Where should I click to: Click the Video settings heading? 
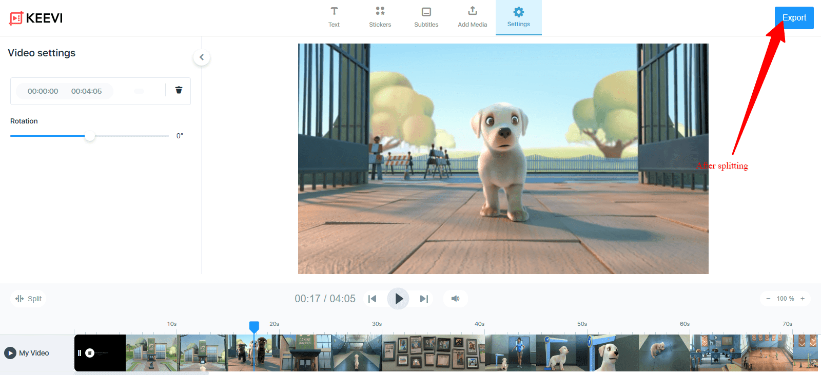[x=42, y=53]
